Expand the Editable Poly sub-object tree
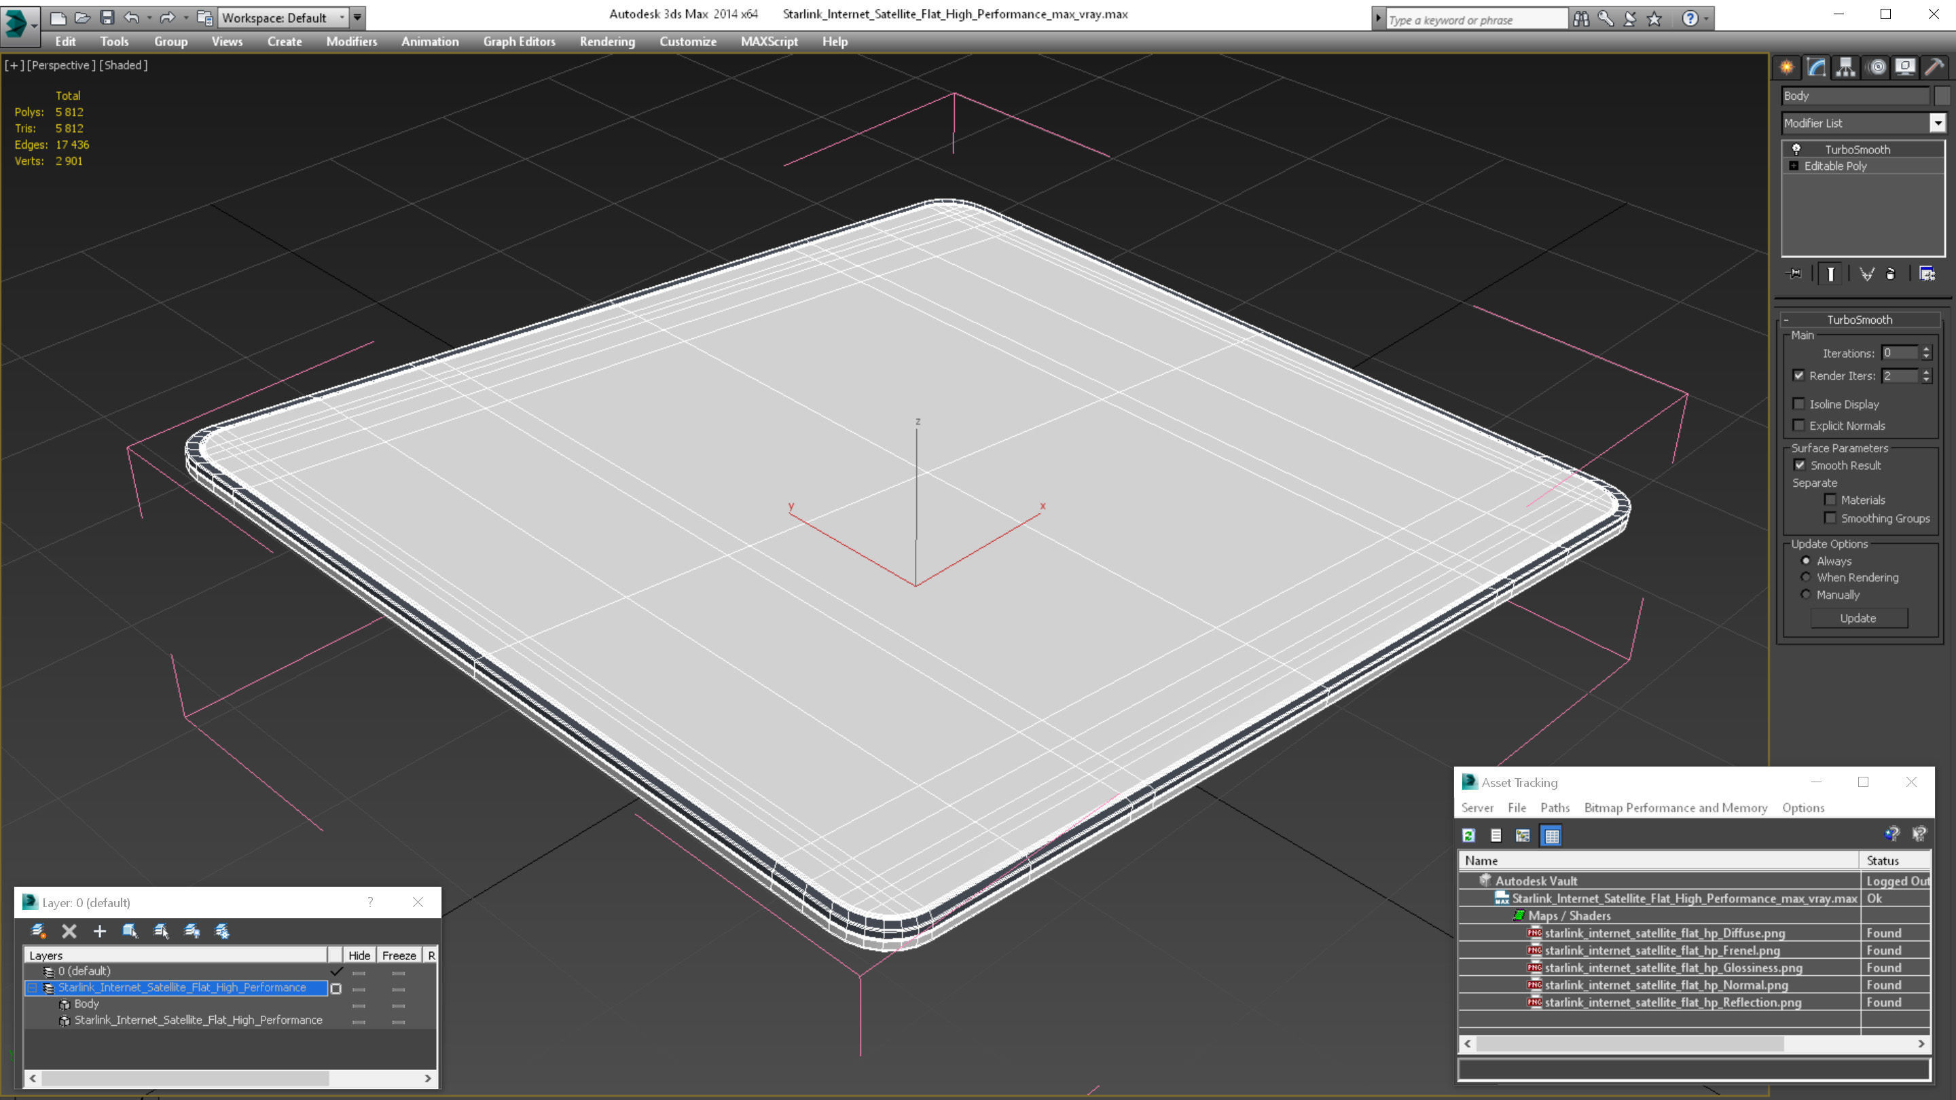The image size is (1956, 1100). (x=1794, y=166)
